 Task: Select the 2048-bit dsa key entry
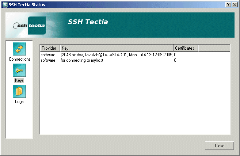click(117, 55)
